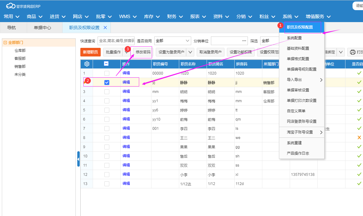Click the 新增职员 button
The height and width of the screenshot is (216, 363).
[x=91, y=52]
